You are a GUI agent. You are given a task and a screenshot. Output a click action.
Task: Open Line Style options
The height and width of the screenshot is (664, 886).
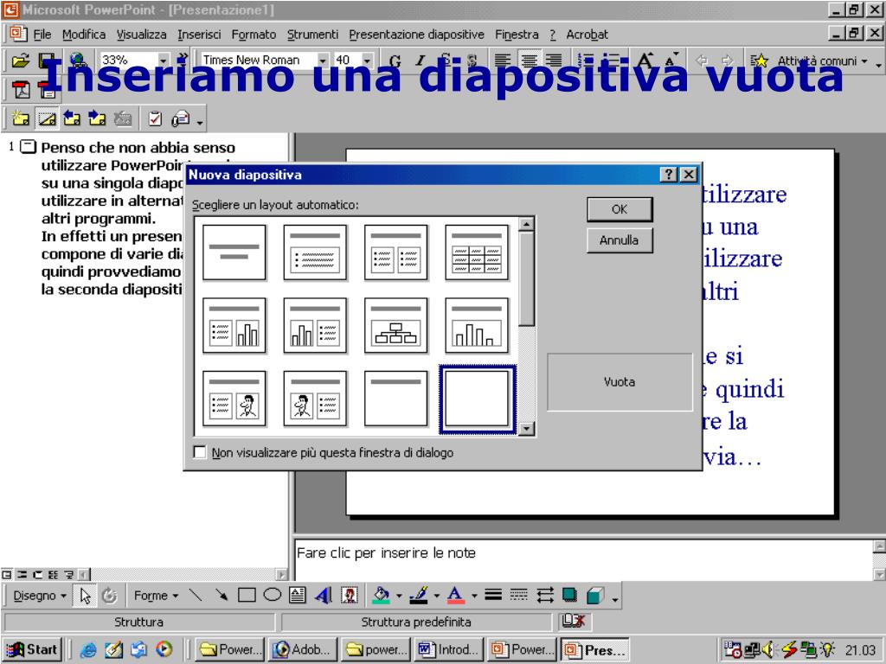[x=493, y=595]
